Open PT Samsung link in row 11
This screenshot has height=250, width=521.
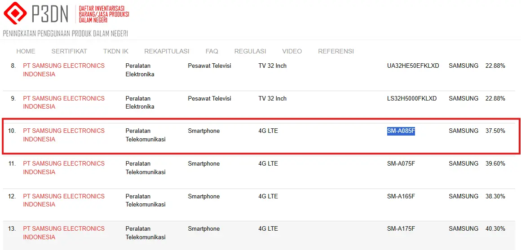[x=64, y=168]
